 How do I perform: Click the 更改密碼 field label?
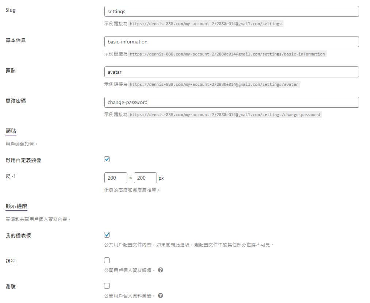click(x=16, y=101)
